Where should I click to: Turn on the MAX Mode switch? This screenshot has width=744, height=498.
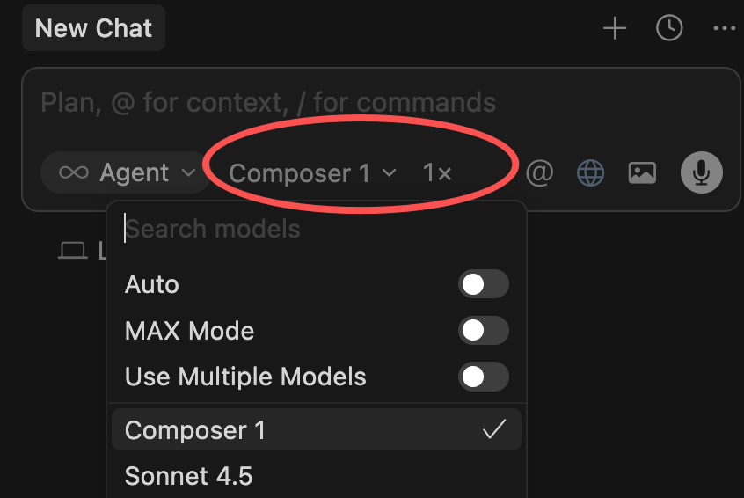[x=483, y=331]
